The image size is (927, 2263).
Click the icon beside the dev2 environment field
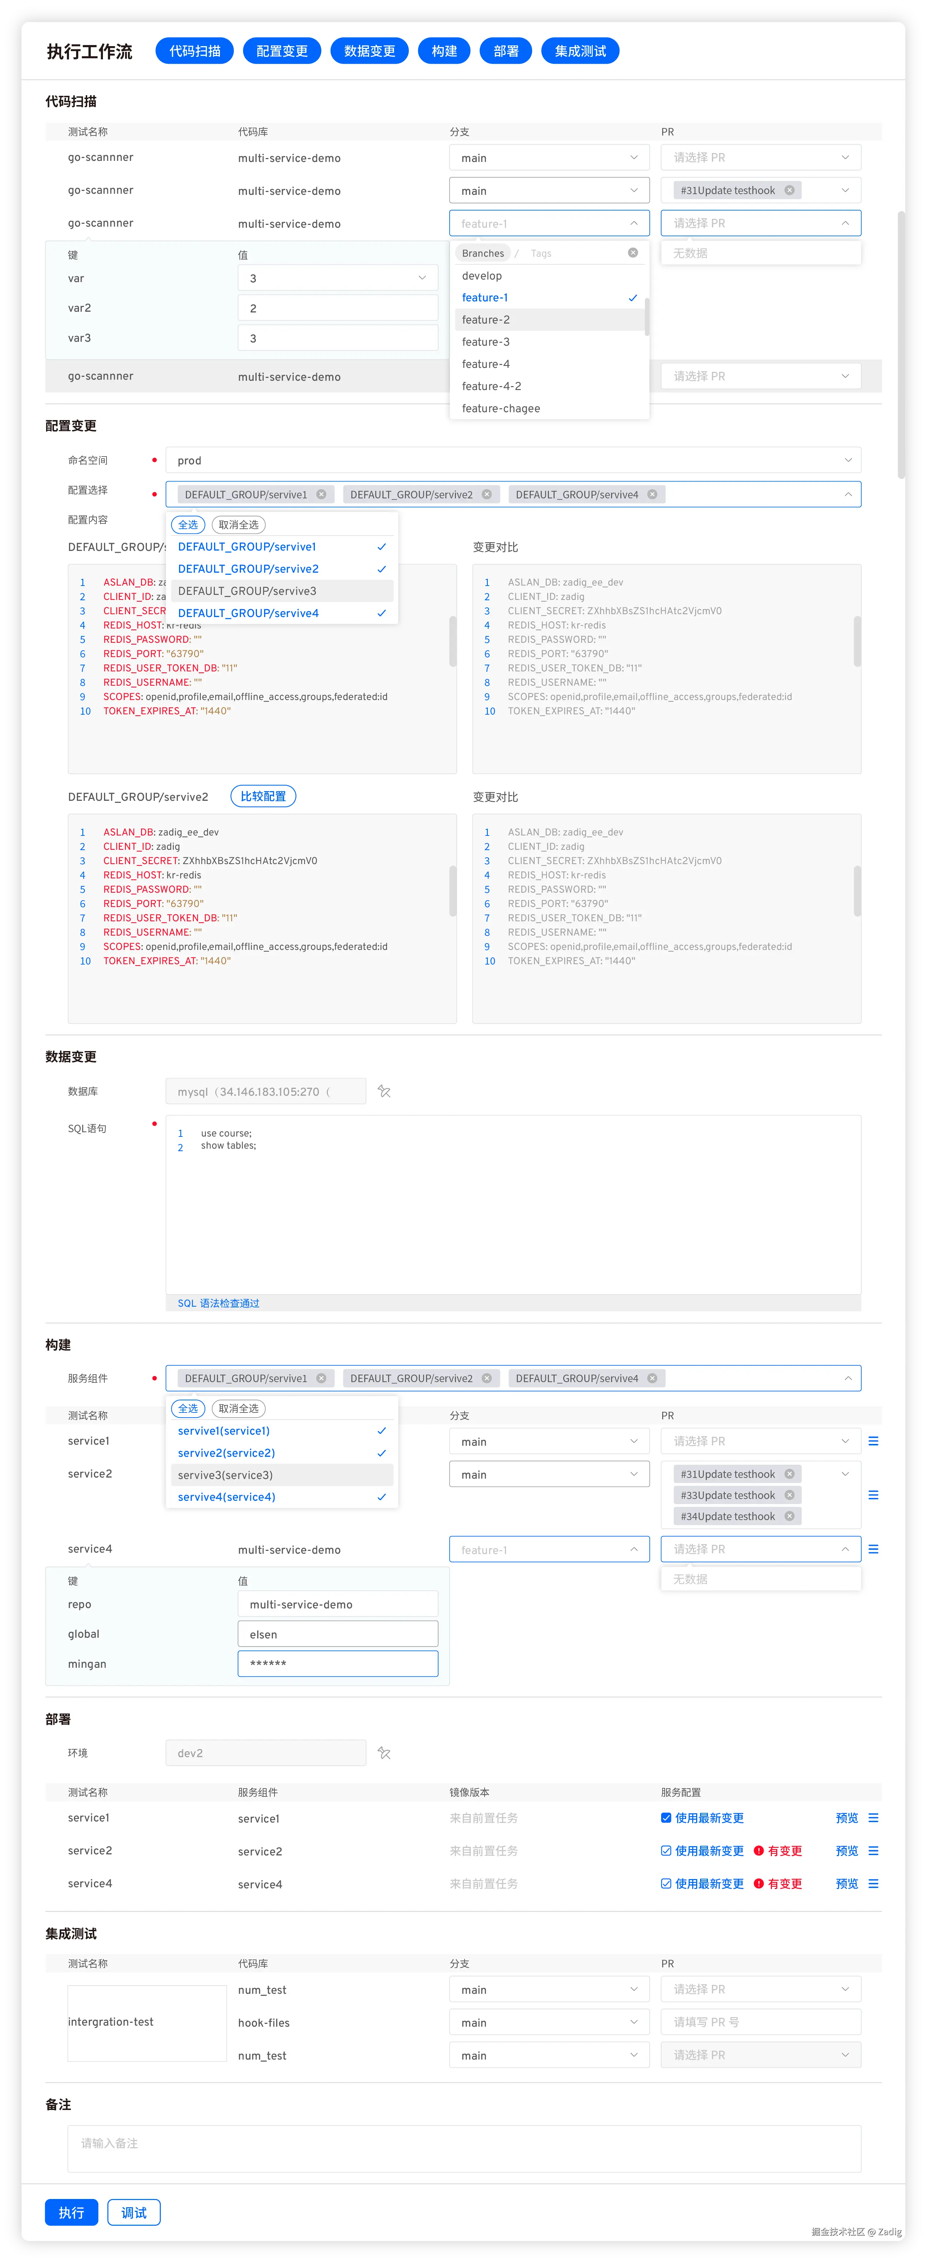tap(383, 1752)
